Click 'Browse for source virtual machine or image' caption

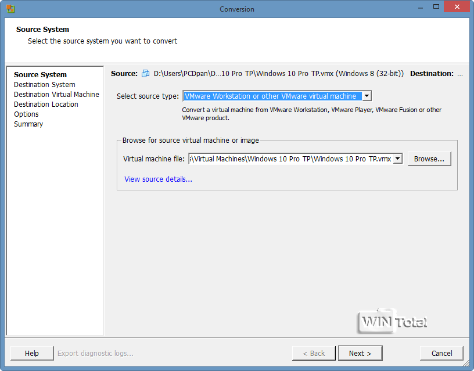pos(191,141)
